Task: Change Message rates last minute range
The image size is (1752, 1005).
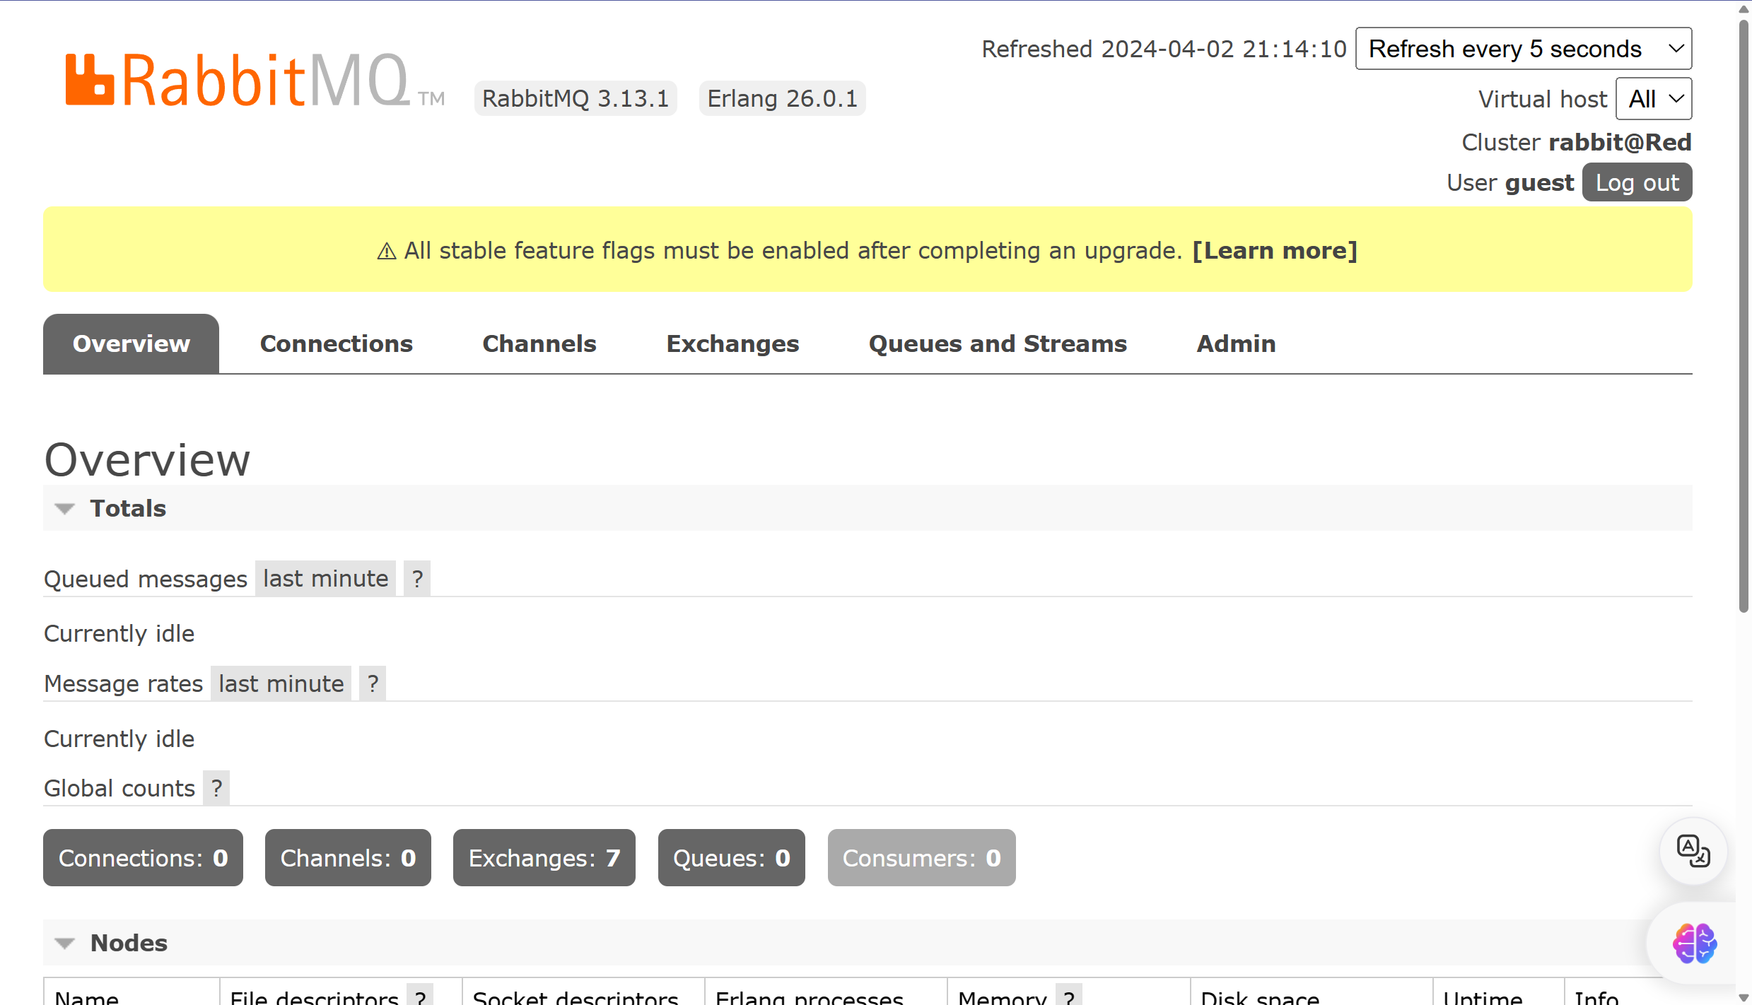Action: 281,683
